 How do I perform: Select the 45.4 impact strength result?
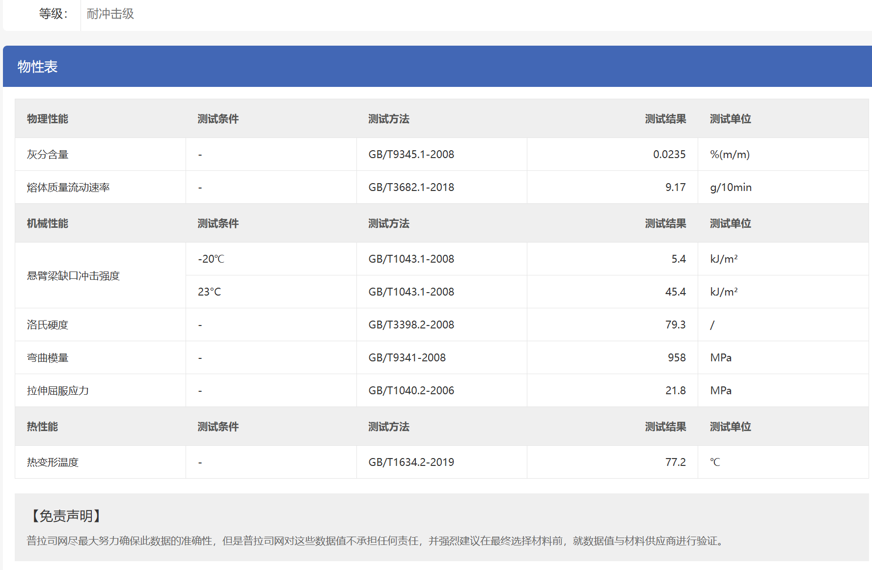point(676,292)
